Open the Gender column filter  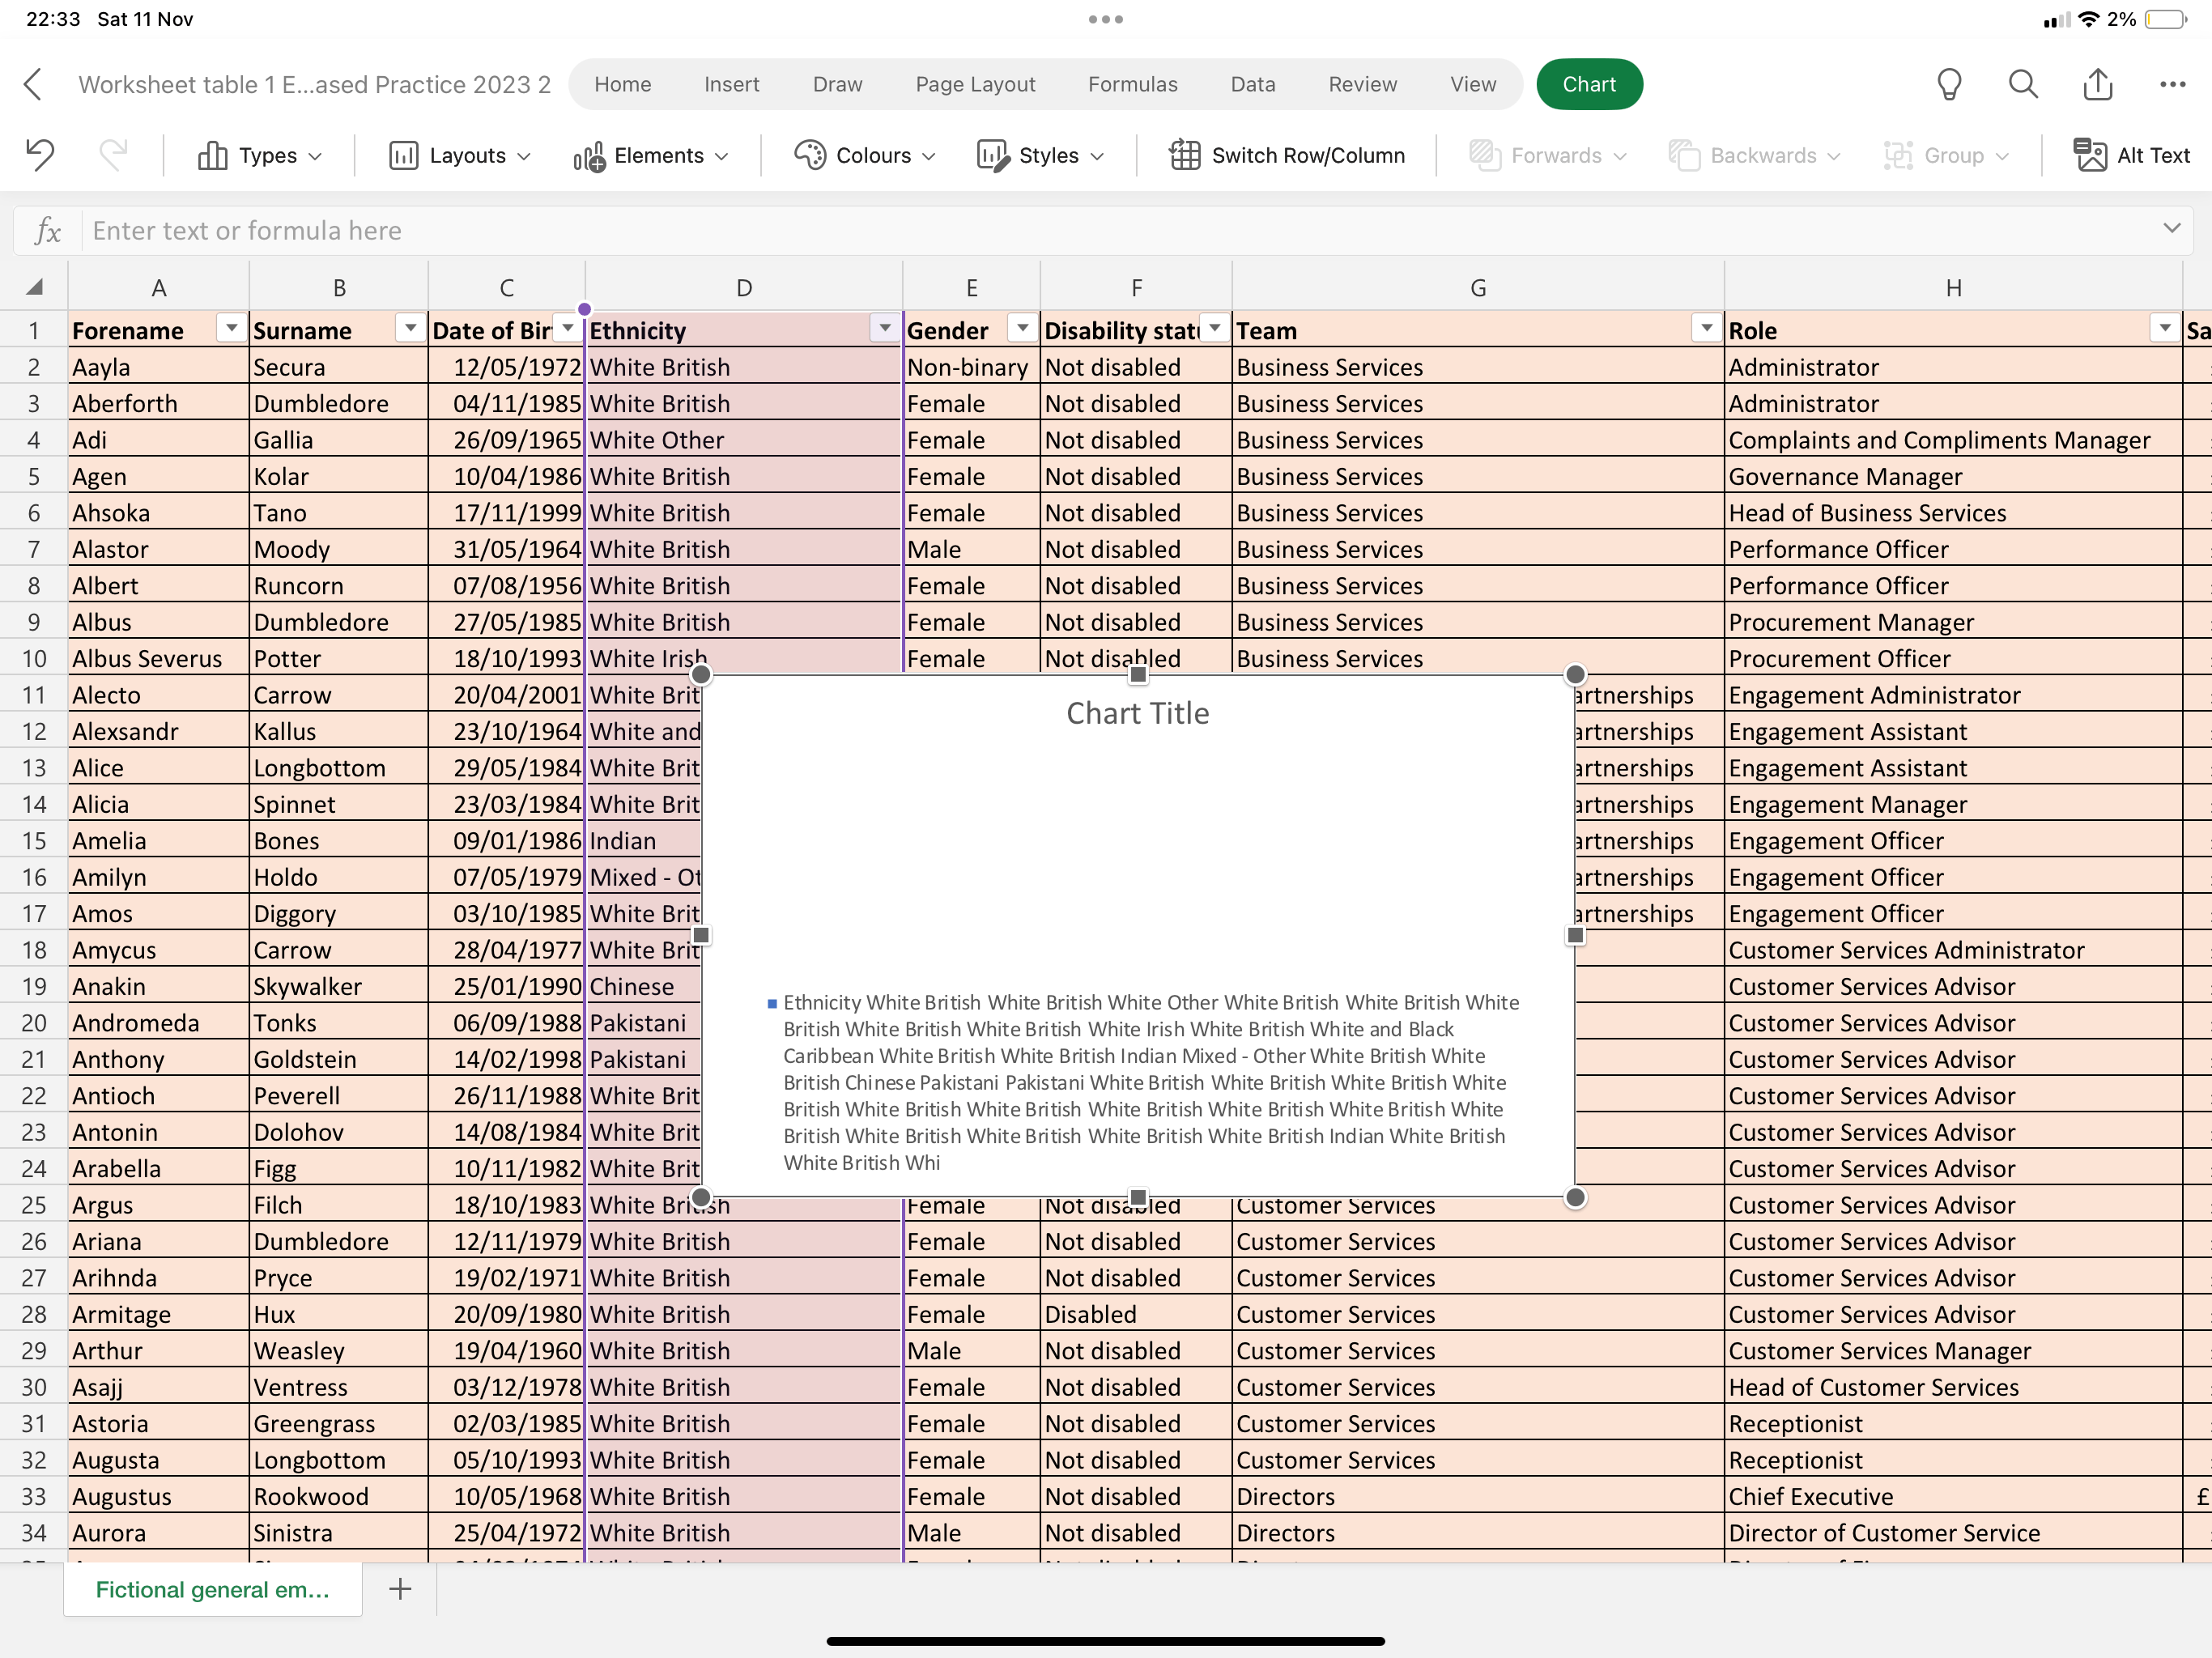[x=1022, y=328]
